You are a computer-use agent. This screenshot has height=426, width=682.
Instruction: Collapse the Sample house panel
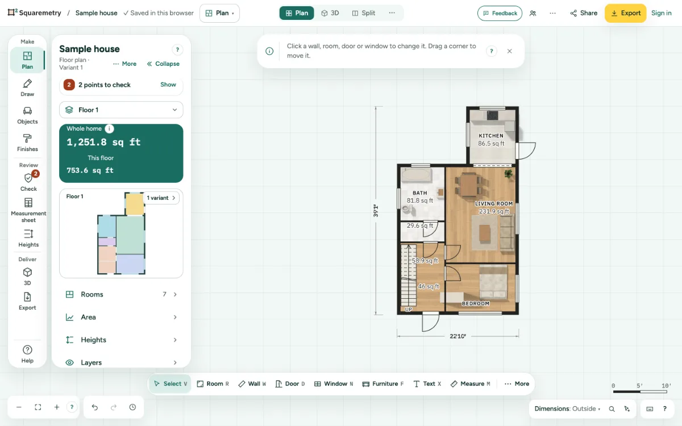coord(163,64)
